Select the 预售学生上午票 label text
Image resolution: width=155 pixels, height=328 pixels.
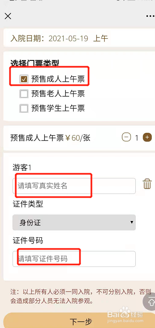pyautogui.click(x=58, y=108)
